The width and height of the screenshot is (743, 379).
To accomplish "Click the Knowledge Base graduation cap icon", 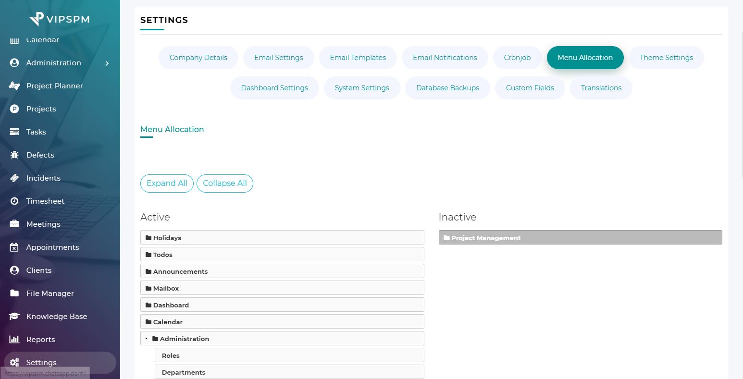I will pos(14,317).
